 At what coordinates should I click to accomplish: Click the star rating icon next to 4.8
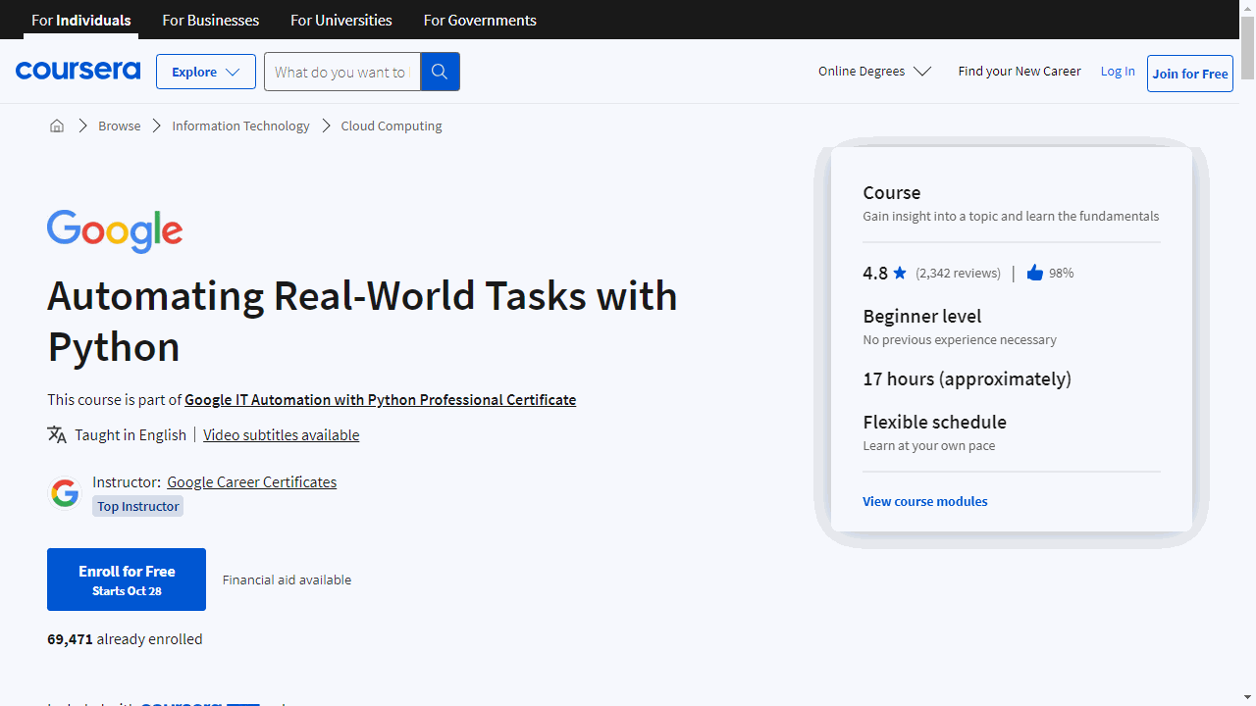click(x=899, y=273)
